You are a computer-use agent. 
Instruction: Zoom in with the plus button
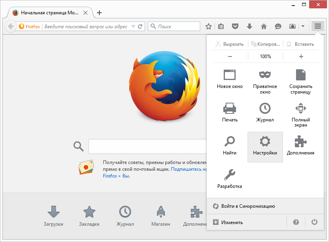click(x=301, y=57)
